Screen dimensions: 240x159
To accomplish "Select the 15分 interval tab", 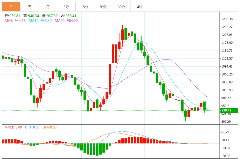I will click(85, 7).
